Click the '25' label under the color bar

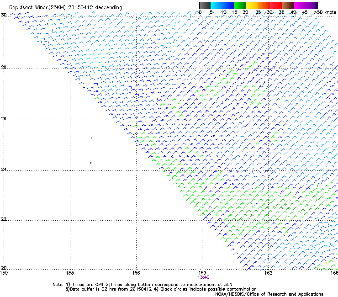pyautogui.click(x=258, y=12)
